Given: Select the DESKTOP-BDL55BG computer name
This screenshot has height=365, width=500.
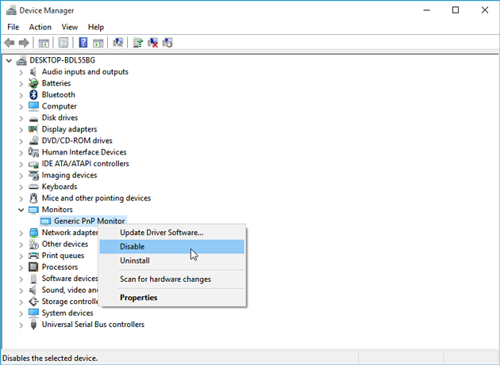Looking at the screenshot, I should (x=63, y=60).
